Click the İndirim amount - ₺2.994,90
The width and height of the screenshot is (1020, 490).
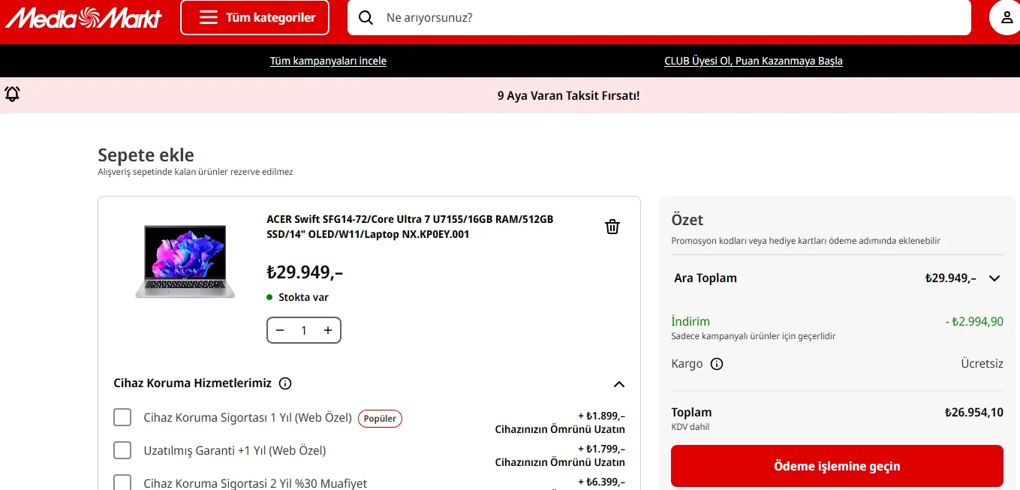click(x=974, y=322)
